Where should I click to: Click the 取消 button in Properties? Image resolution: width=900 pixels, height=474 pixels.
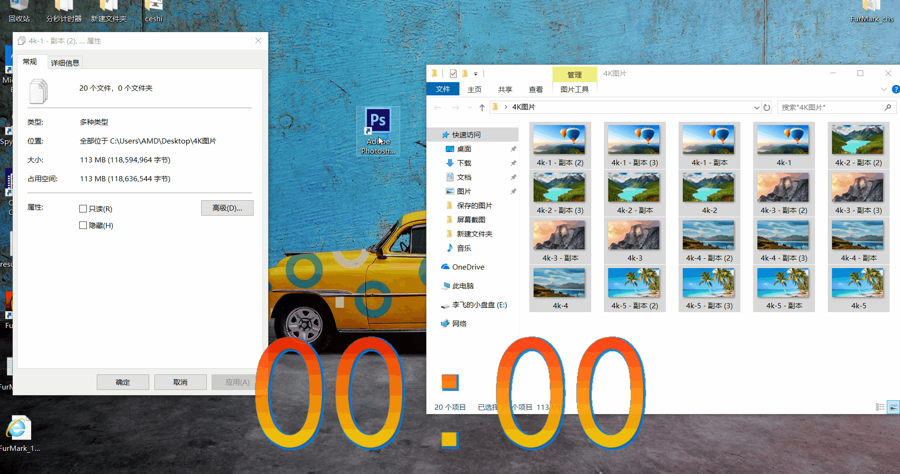(180, 382)
